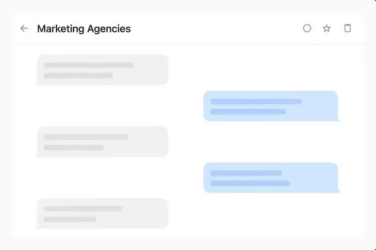Image resolution: width=376 pixels, height=250 pixels.
Task: Click lower text line in second gray bubble
Action: coord(74,147)
